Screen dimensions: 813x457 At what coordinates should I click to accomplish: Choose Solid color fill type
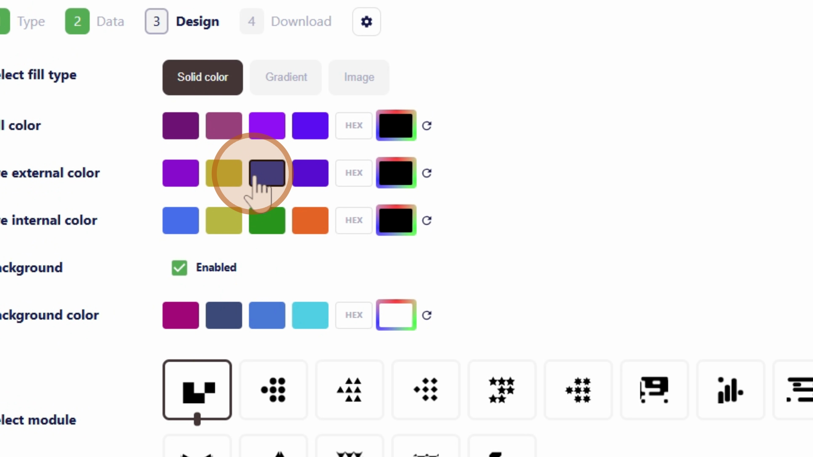coord(202,77)
